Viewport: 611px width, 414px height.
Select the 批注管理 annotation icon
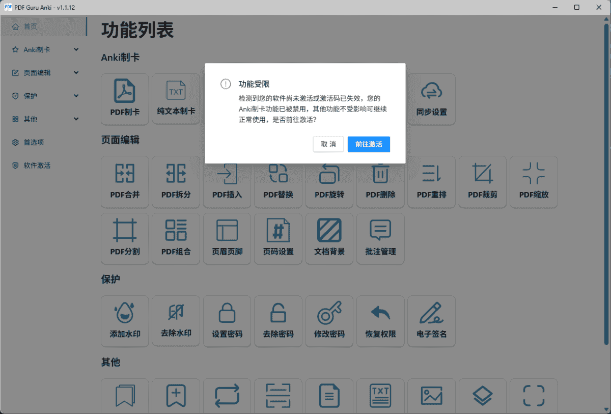(x=380, y=231)
